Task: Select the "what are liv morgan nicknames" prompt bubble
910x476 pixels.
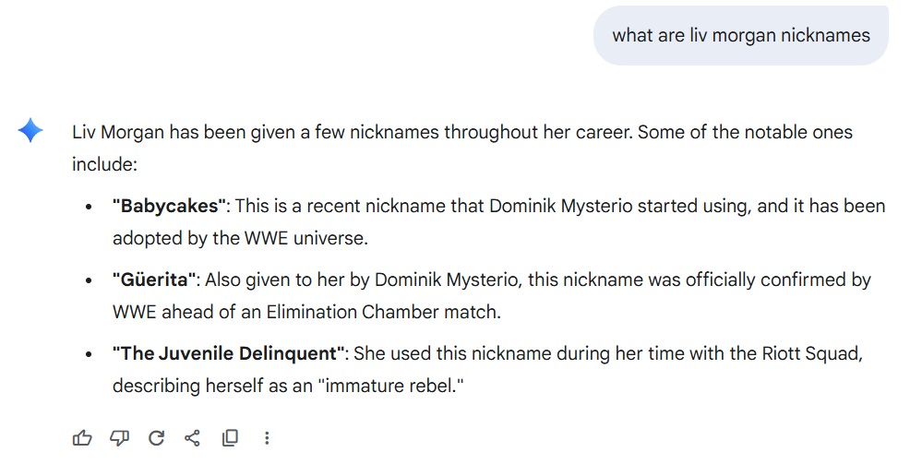Action: 741,35
